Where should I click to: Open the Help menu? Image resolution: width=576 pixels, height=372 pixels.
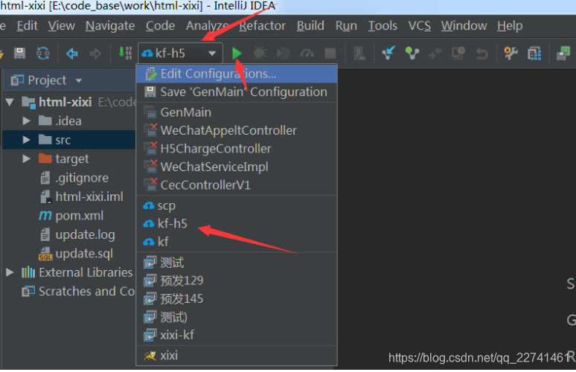(510, 26)
